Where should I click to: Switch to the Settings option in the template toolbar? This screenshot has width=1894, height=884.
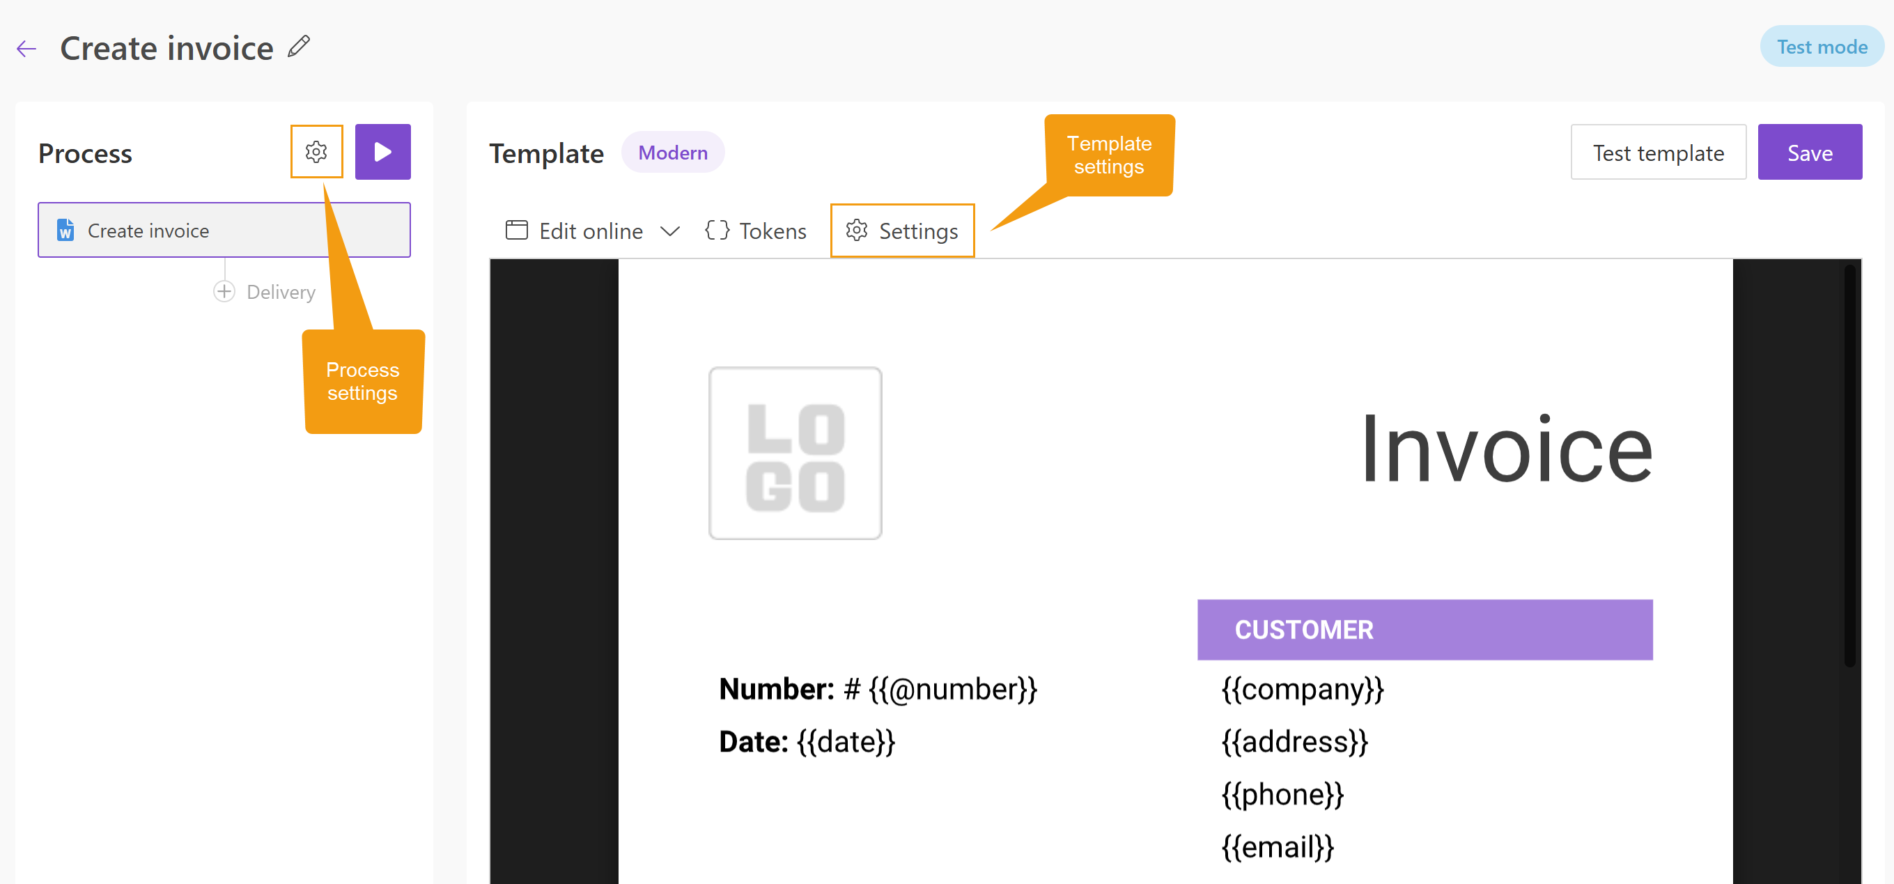[919, 230]
